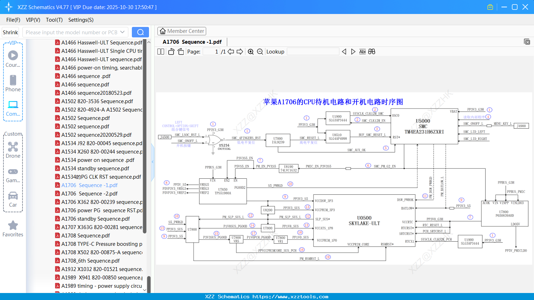Screen dimensions: 534x300
Task: Expand the model number dropdown arrow
Action: point(122,32)
